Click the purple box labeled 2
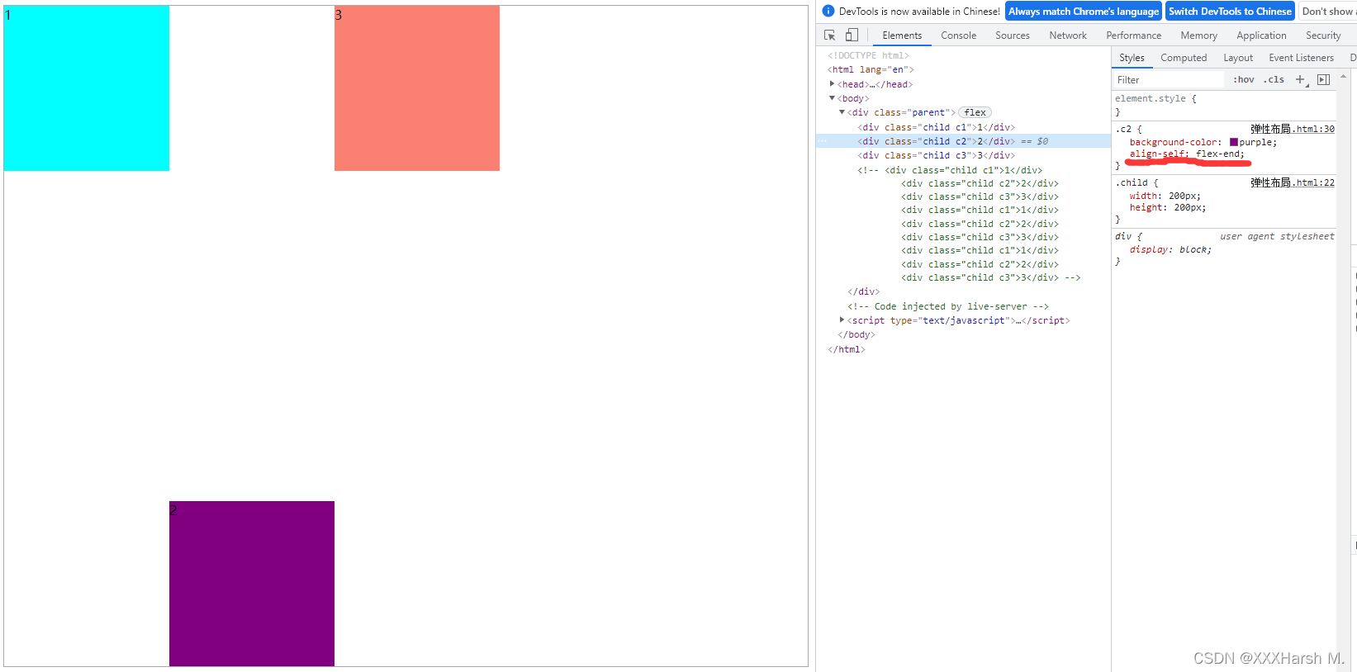The height and width of the screenshot is (672, 1357). [252, 584]
